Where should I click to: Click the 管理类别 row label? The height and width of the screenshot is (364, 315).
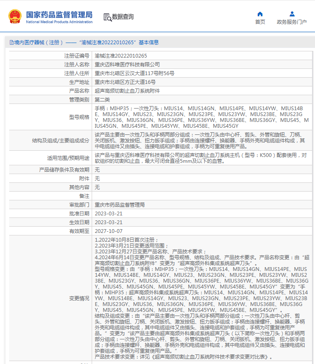click(x=79, y=100)
